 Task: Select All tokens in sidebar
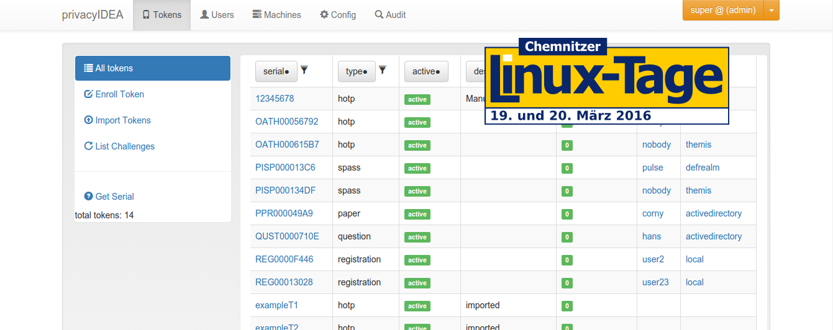point(153,68)
